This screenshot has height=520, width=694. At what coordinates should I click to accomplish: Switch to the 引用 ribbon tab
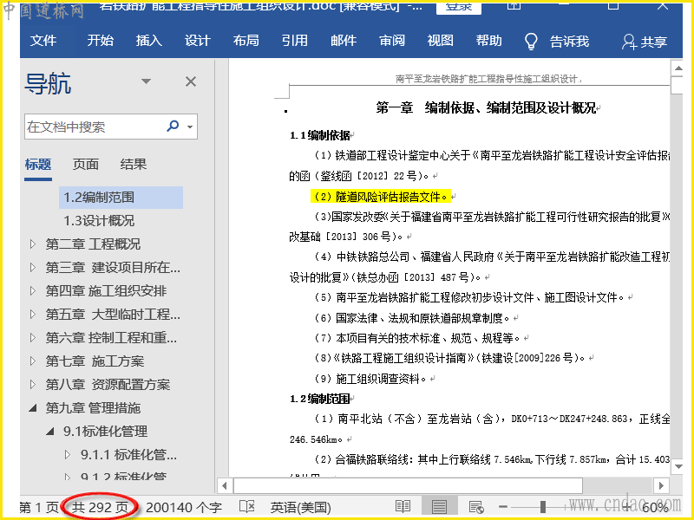pyautogui.click(x=295, y=41)
